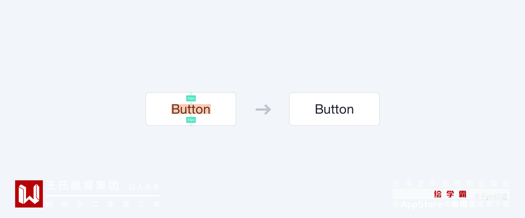The height and width of the screenshot is (218, 525).
Task: Click the white divider line under 王氏教育集团
Action: tap(103, 196)
